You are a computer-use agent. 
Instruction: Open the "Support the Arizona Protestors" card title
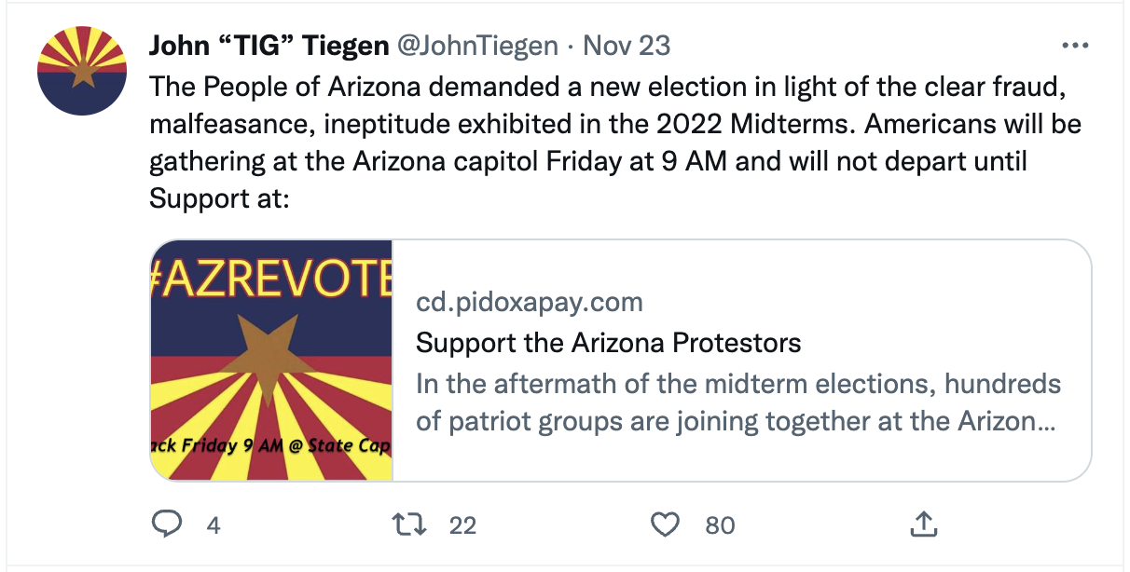[x=608, y=343]
